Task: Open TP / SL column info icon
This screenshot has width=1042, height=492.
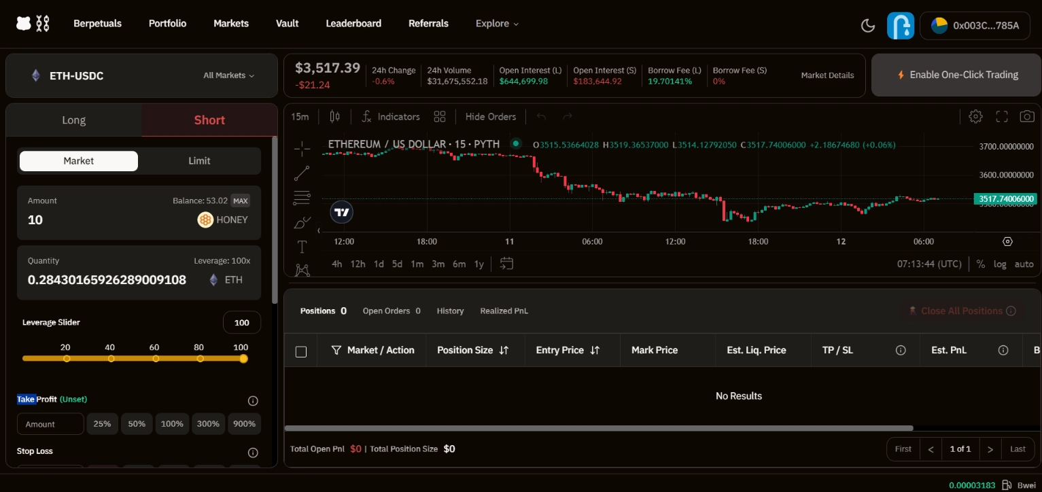Action: (x=901, y=350)
